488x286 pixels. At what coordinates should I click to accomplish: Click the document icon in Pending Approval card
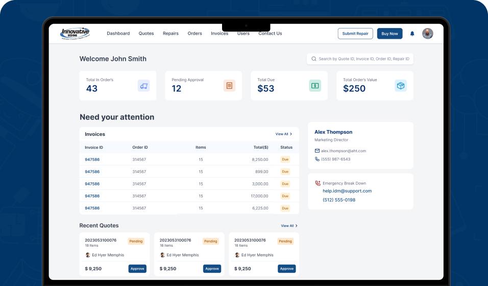[x=229, y=86]
